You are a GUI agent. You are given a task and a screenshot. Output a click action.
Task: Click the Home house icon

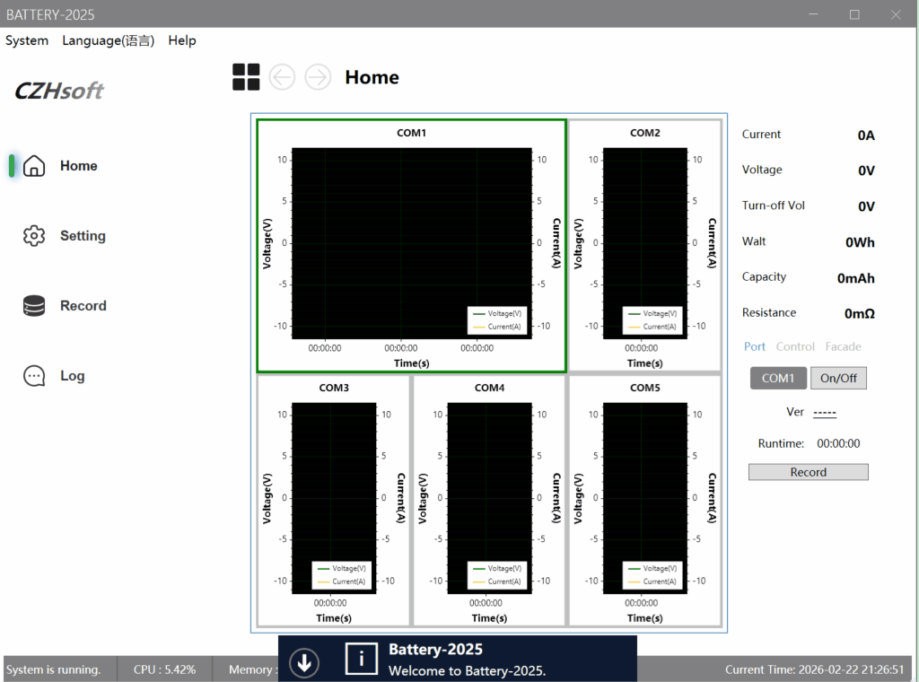tap(34, 166)
